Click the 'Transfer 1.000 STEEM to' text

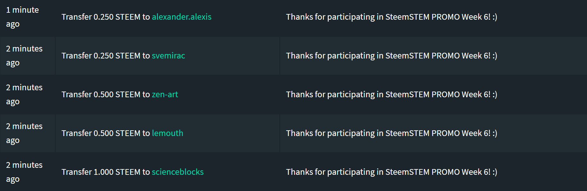(106, 172)
